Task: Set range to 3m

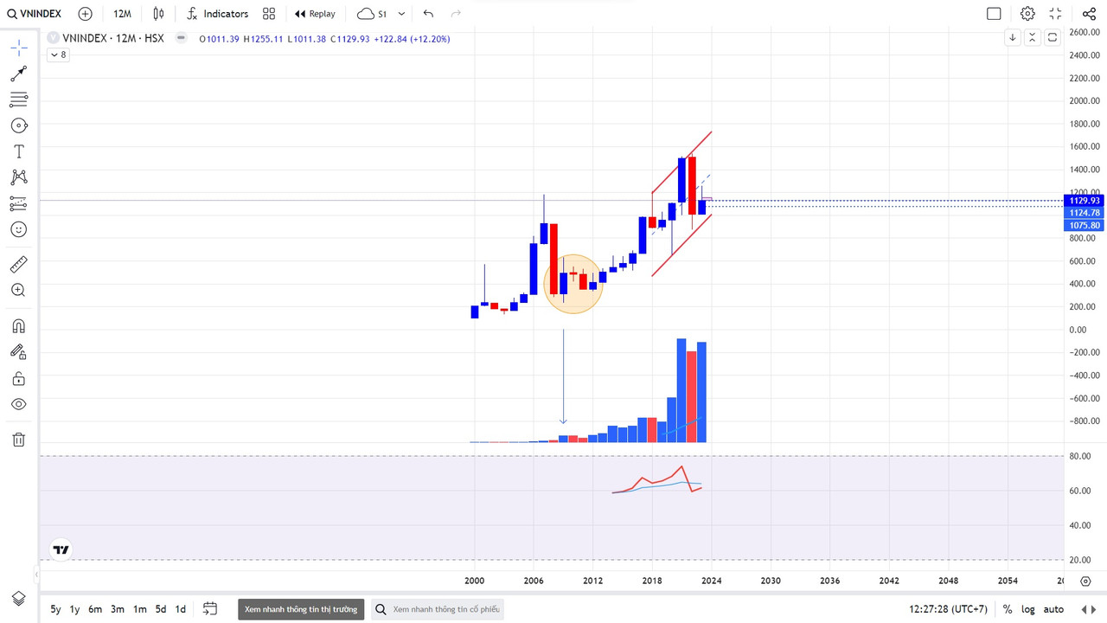Action: (x=118, y=609)
